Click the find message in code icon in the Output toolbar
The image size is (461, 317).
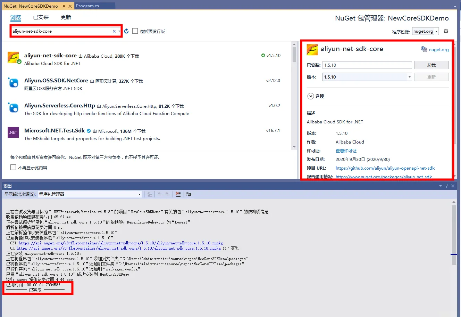[x=150, y=194]
